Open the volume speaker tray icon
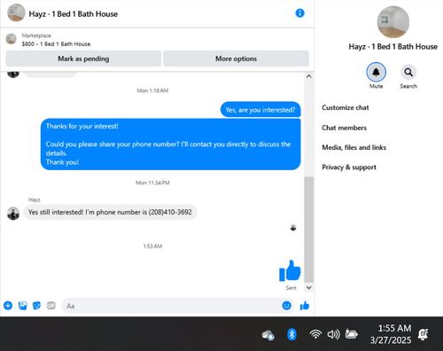 pos(334,334)
